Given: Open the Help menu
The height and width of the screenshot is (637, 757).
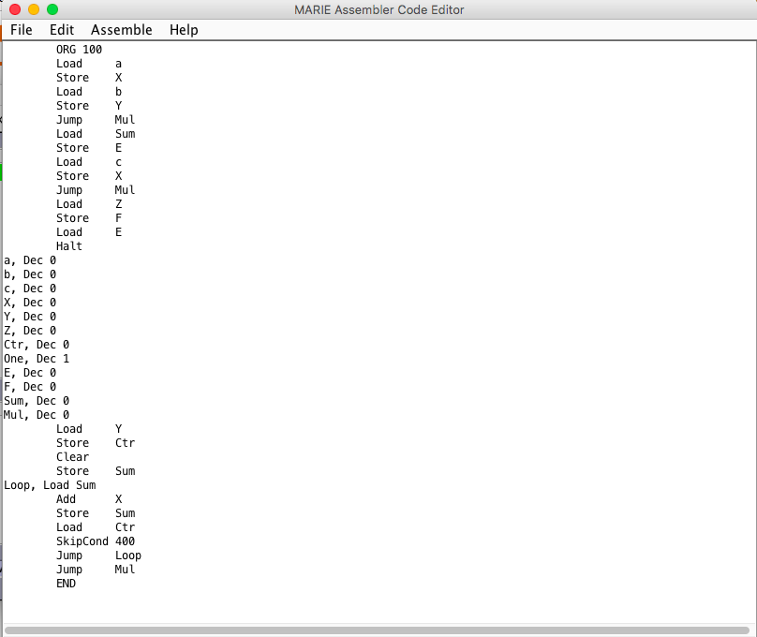Looking at the screenshot, I should [x=183, y=30].
